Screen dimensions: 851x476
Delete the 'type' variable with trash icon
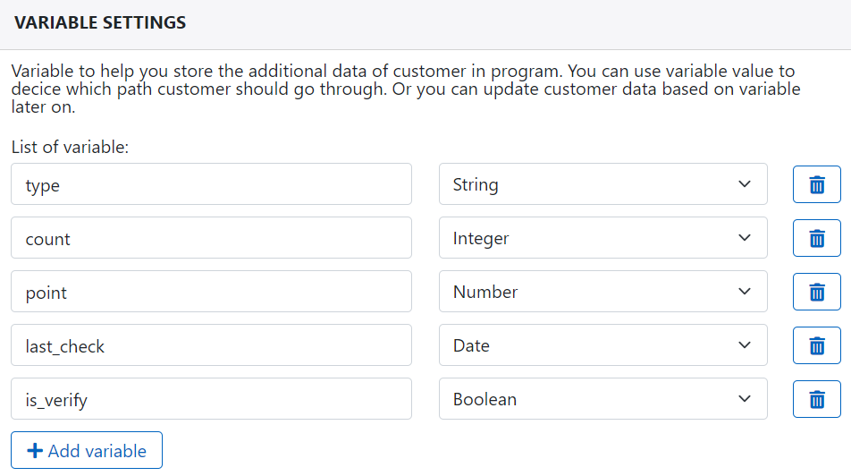click(x=816, y=184)
